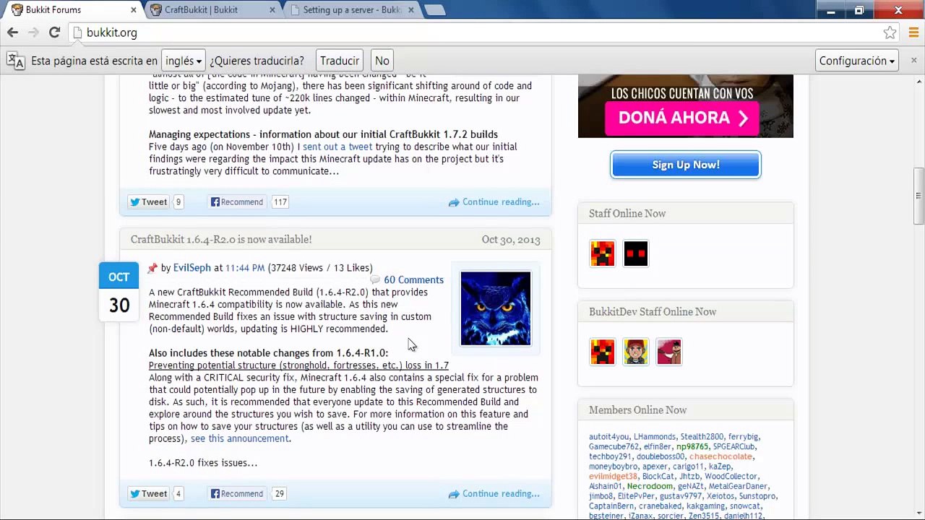
Task: Open member evilmidget38's profile
Action: [613, 477]
